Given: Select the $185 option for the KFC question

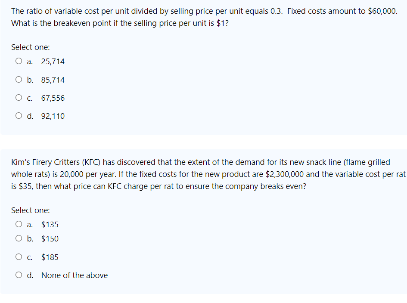Looking at the screenshot, I should [x=19, y=257].
